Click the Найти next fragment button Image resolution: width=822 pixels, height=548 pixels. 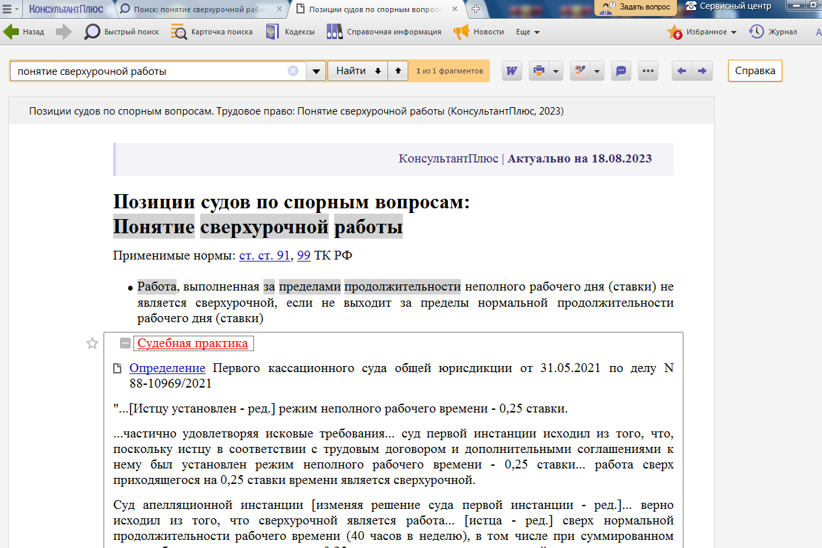coord(358,71)
